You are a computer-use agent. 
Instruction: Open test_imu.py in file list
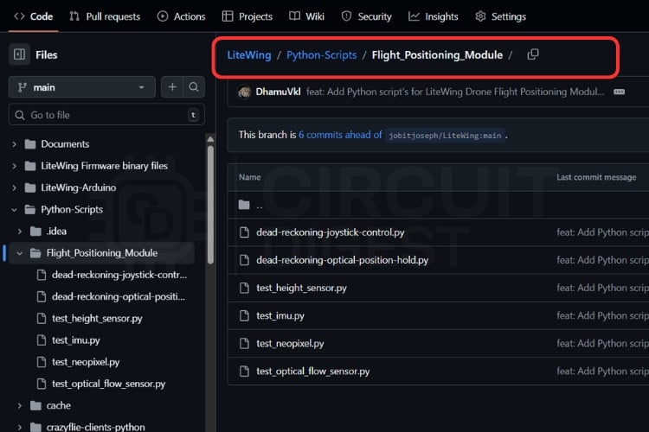pyautogui.click(x=280, y=316)
